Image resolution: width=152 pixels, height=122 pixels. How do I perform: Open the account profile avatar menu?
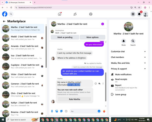pos(145,14)
